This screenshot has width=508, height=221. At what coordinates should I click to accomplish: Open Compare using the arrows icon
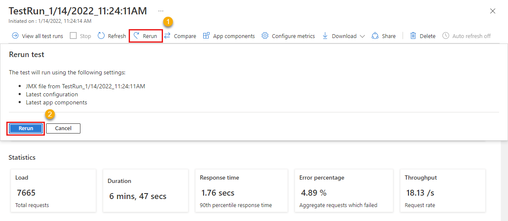167,36
